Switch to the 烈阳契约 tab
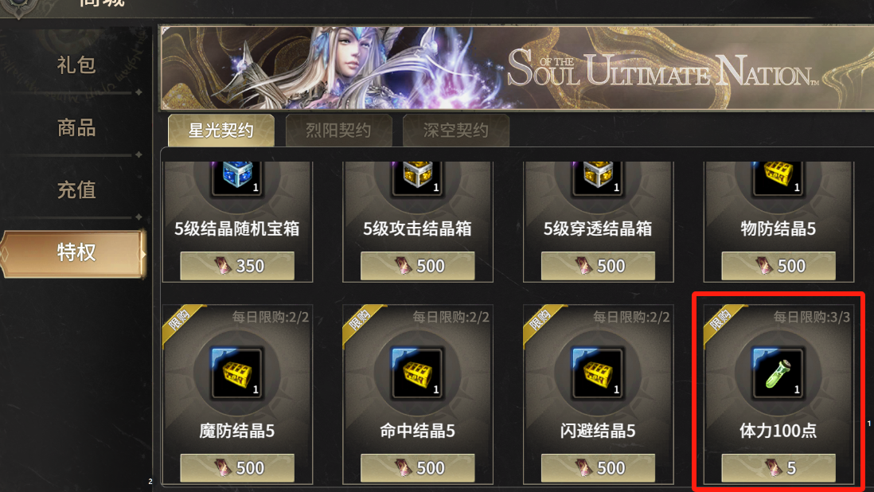The width and height of the screenshot is (874, 492). click(338, 131)
